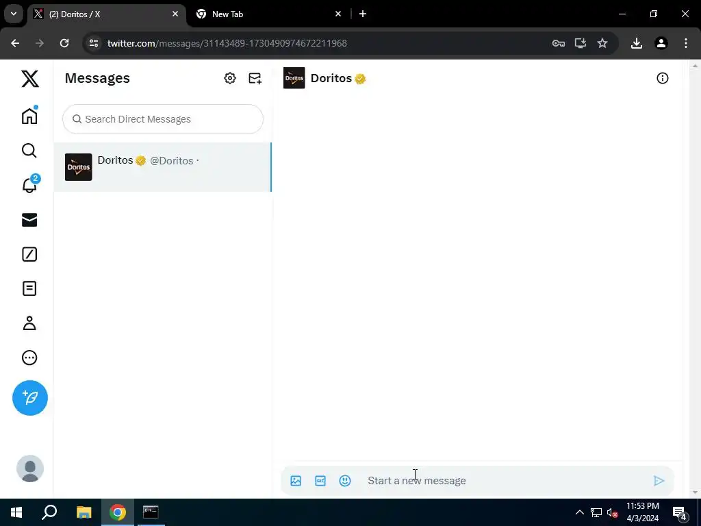Viewport: 701px width, 526px height.
Task: Click the X logo in sidebar
Action: 30,79
